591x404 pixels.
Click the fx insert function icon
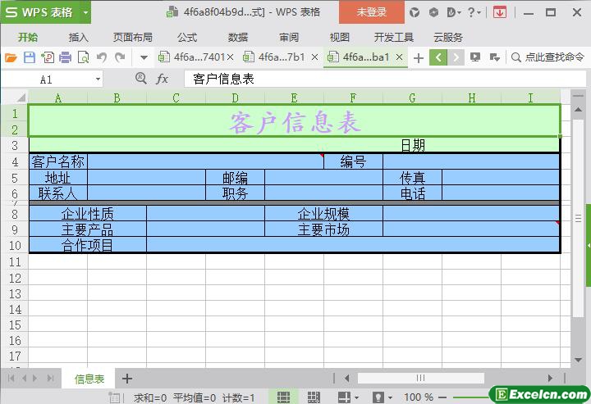point(162,79)
